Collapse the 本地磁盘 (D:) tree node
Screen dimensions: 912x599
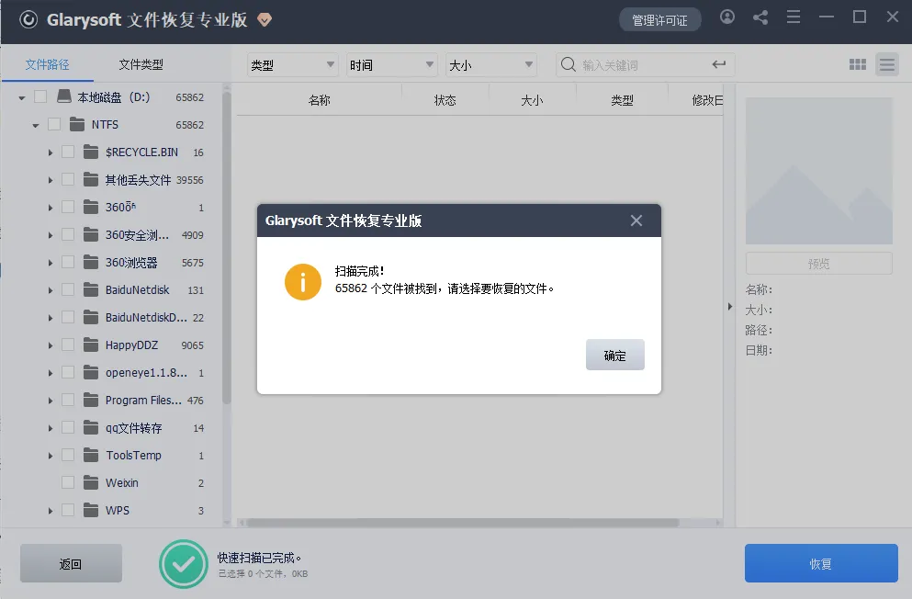pos(22,97)
